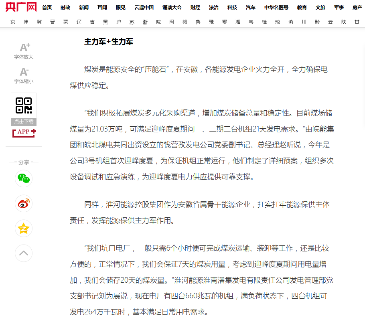Select the 皖 regional link
This screenshot has width=365, height=330.
158,22
